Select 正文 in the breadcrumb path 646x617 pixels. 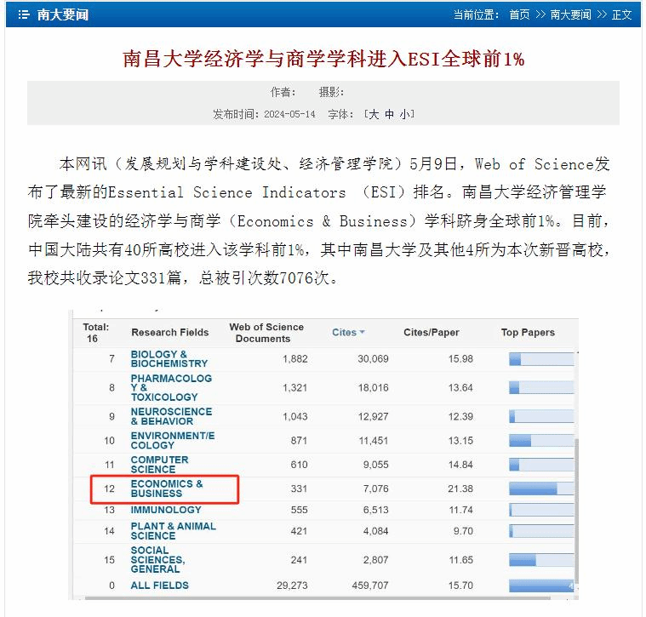pos(622,15)
